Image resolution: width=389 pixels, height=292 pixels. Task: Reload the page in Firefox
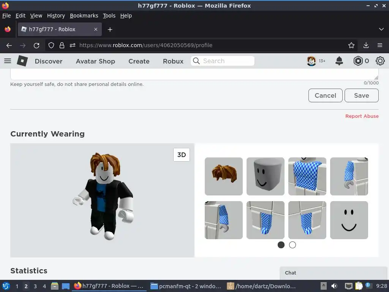(x=36, y=45)
